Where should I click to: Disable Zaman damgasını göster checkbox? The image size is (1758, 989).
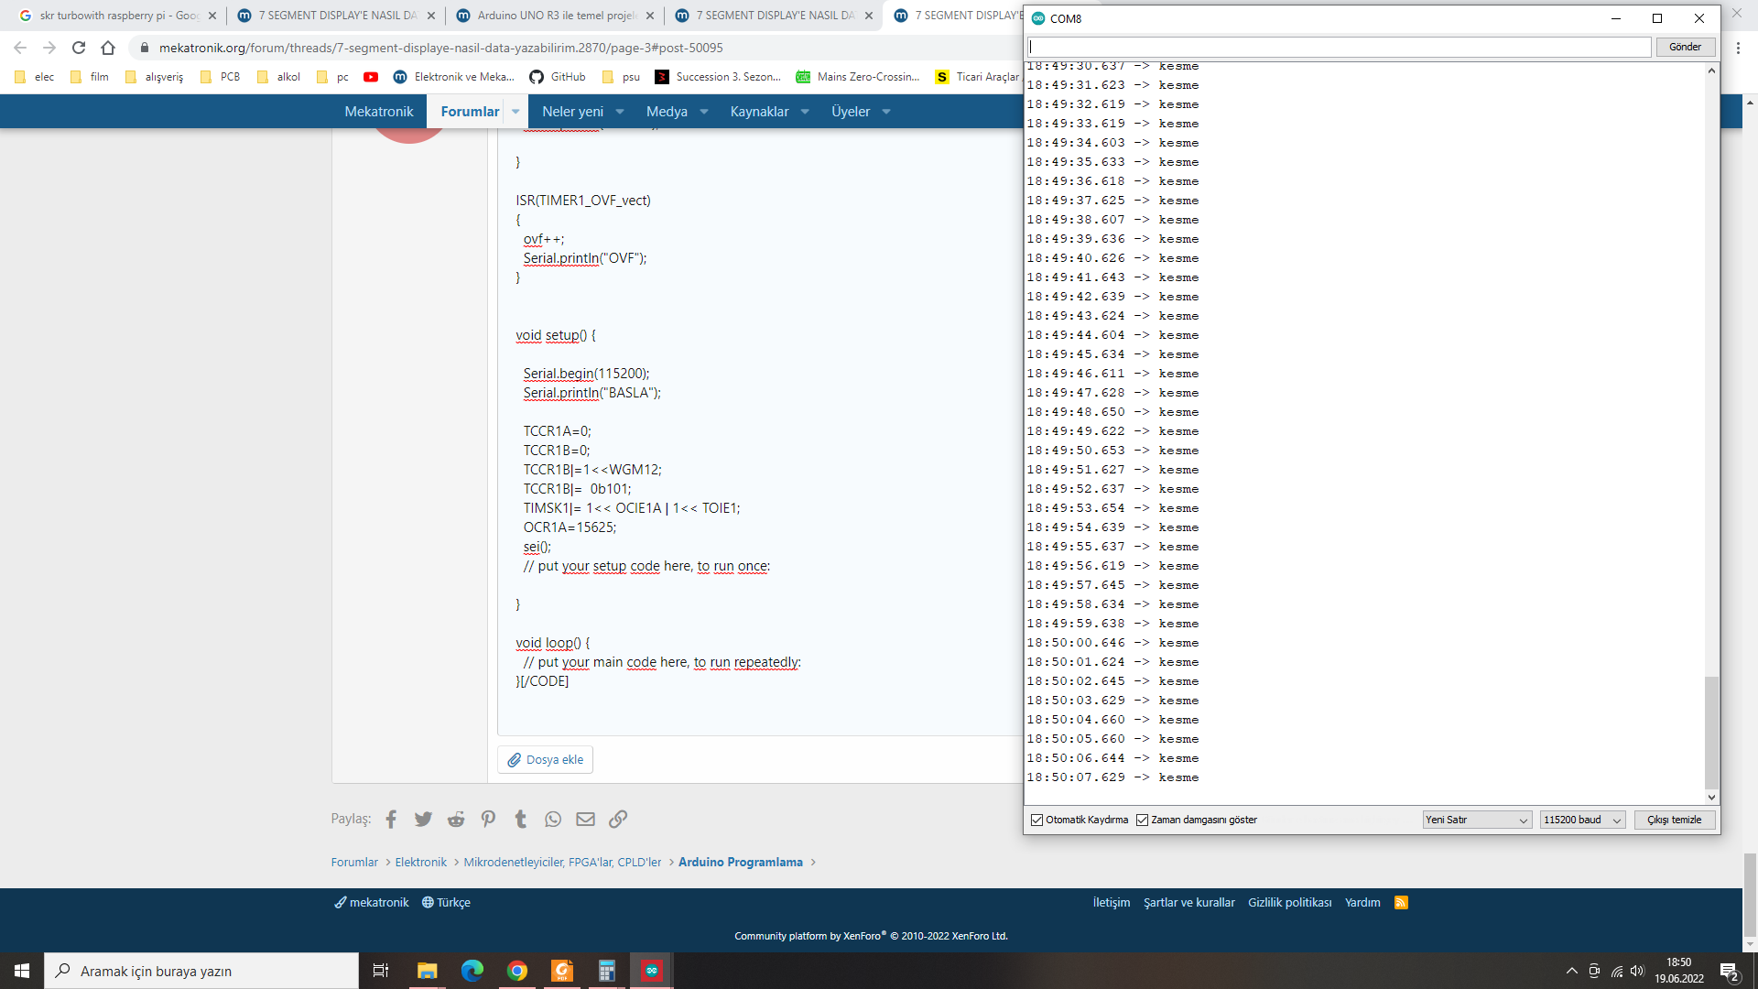tap(1142, 821)
